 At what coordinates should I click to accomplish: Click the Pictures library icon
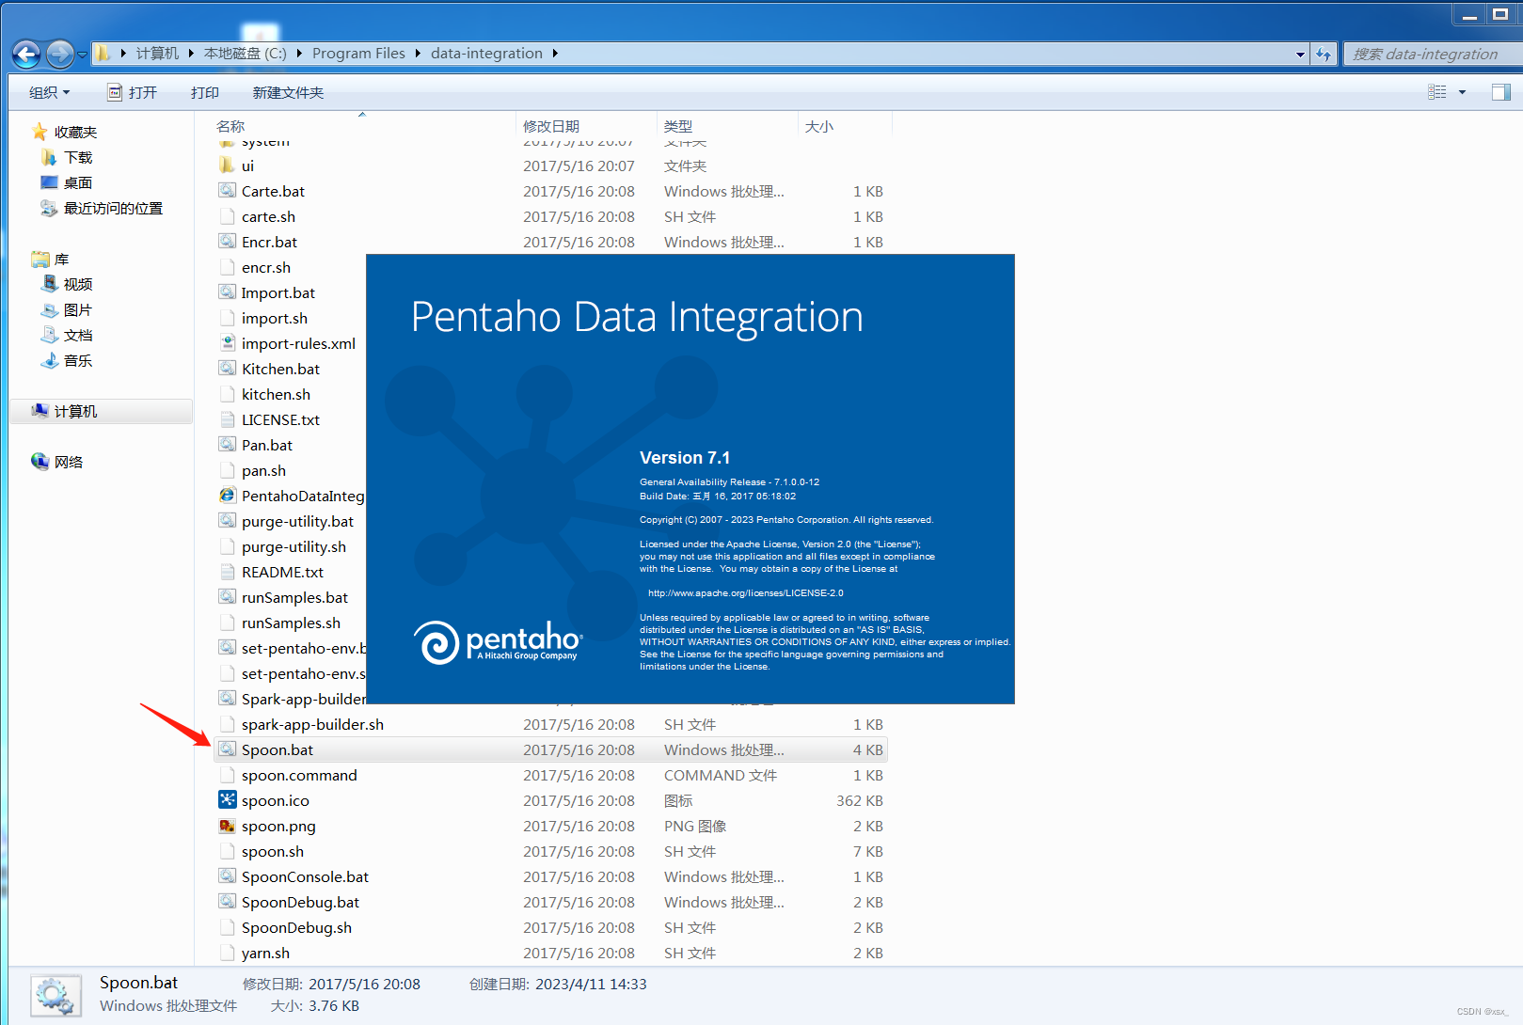(49, 309)
